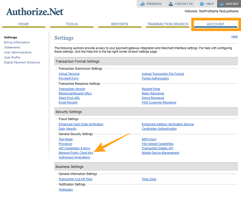The image size is (241, 200).
Task: Open the Daily Velocity link
Action: pos(67,129)
